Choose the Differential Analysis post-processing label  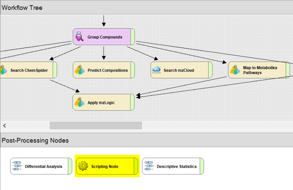coord(44,166)
